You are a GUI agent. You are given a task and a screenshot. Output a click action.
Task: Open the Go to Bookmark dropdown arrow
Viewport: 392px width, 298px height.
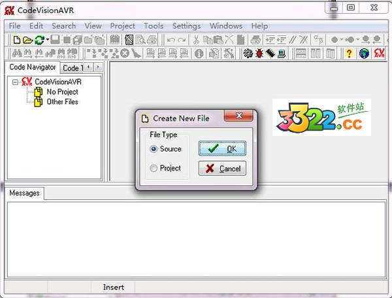click(x=357, y=39)
